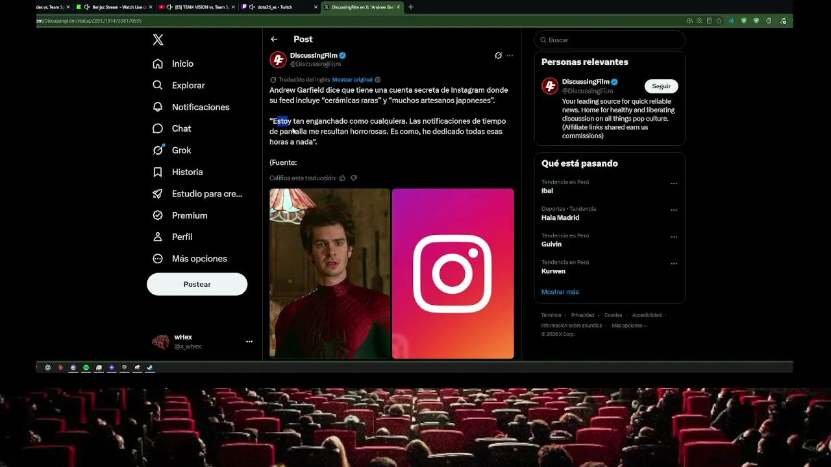Click DiscussingFilm avatar in Personas relevantes
This screenshot has width=831, height=467.
click(550, 86)
